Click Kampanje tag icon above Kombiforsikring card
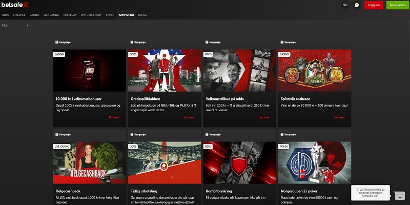410x205 pixels. coord(207,134)
